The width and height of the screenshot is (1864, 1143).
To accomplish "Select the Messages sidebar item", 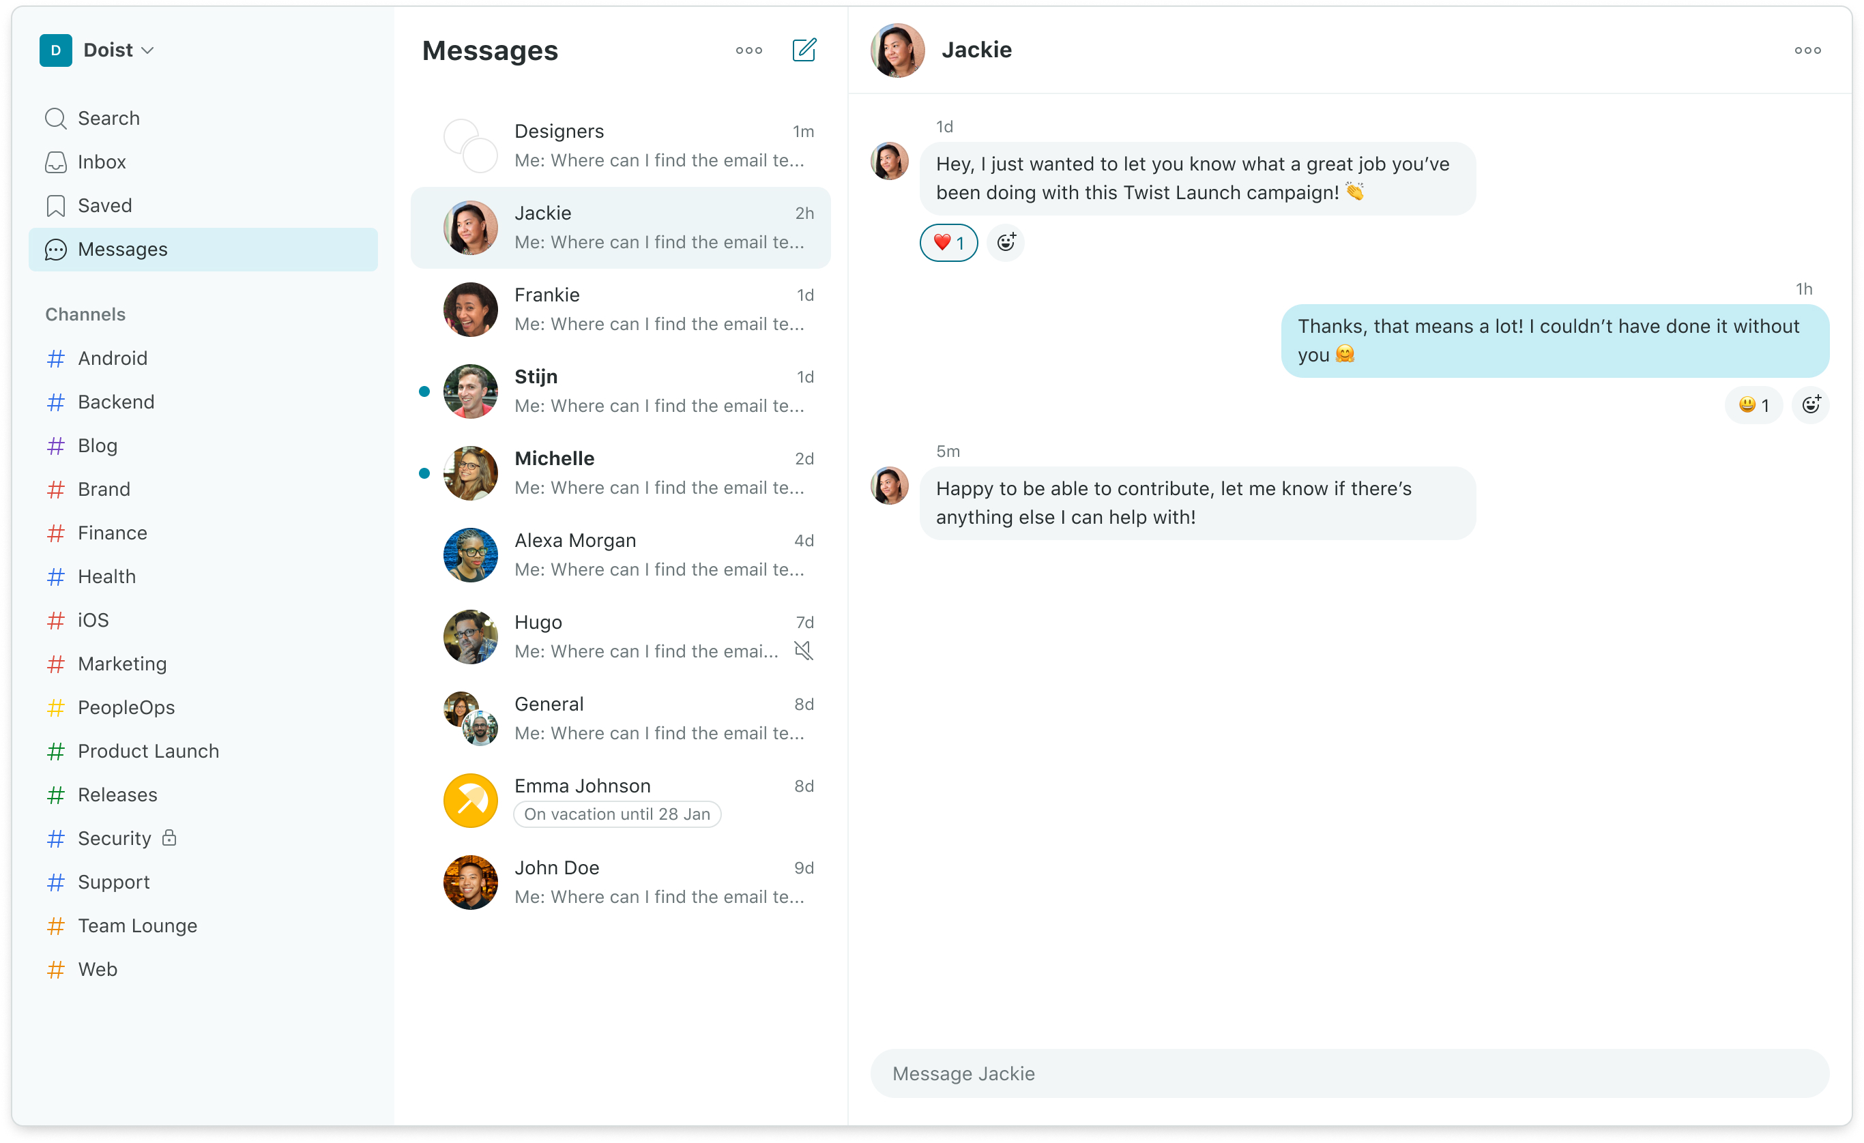I will tap(203, 250).
